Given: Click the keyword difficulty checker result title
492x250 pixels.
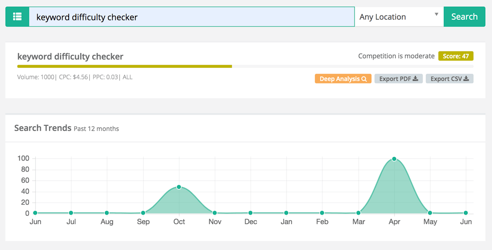Looking at the screenshot, I should (70, 56).
